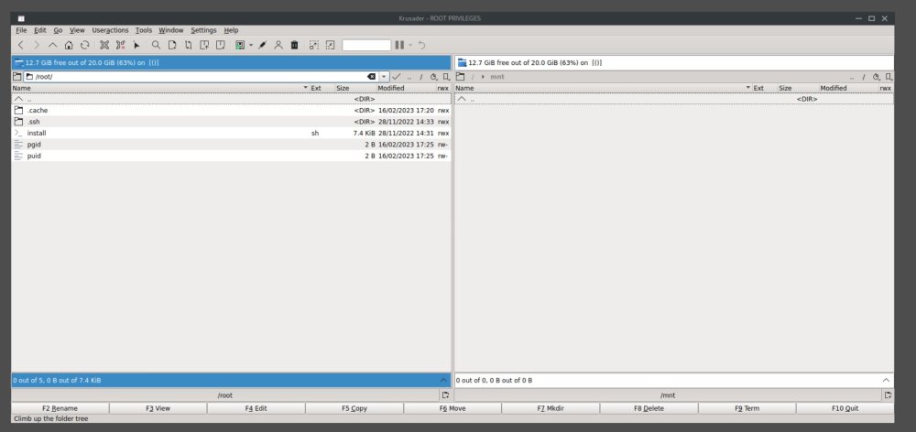916x432 pixels.
Task: Go forward with the toolbar forward arrow
Action: coord(37,45)
